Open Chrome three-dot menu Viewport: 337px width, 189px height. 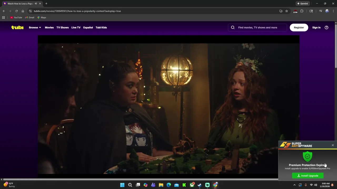point(333,11)
